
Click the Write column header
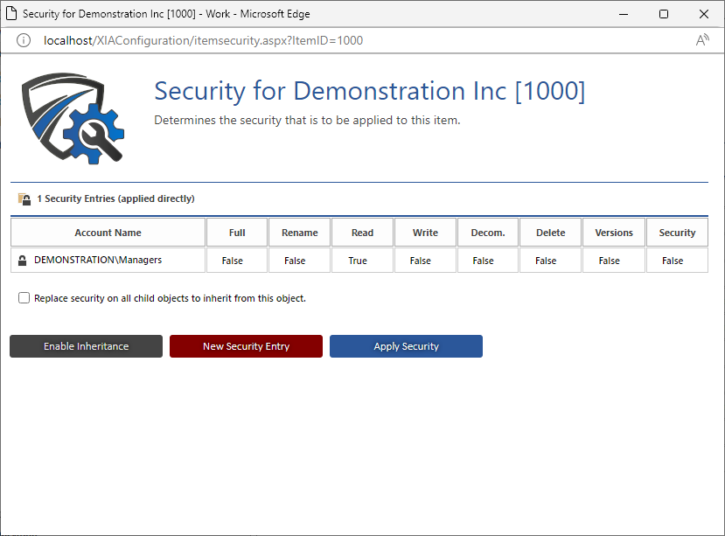tap(425, 233)
